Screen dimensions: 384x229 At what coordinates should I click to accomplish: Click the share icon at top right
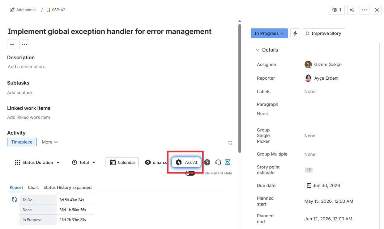[x=352, y=10]
